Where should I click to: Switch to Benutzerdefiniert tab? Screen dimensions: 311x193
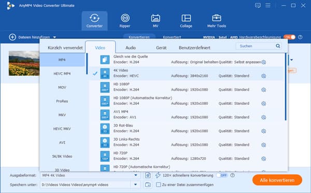(194, 48)
